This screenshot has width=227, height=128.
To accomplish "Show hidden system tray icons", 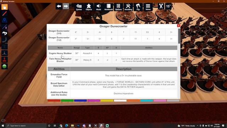I will coord(198,126).
